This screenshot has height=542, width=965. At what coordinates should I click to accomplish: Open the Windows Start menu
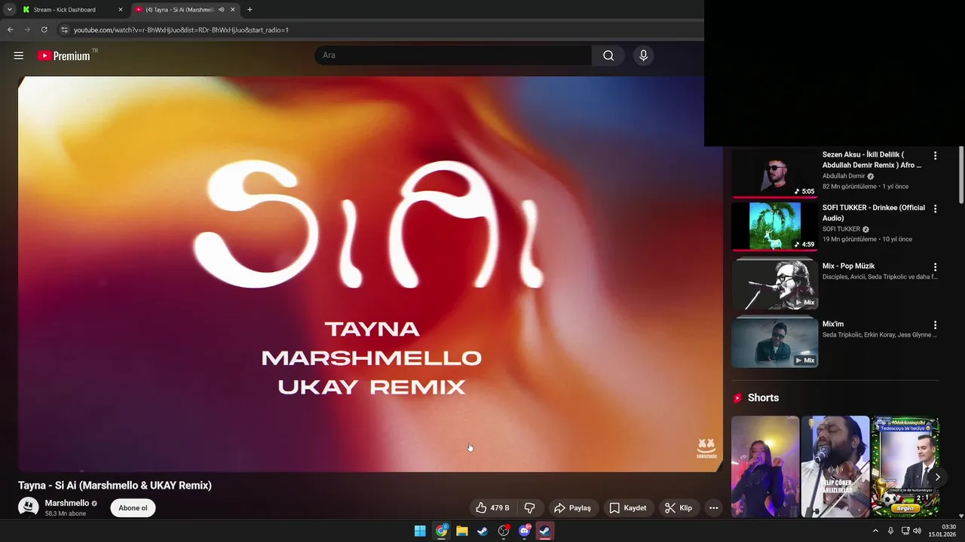pos(420,531)
